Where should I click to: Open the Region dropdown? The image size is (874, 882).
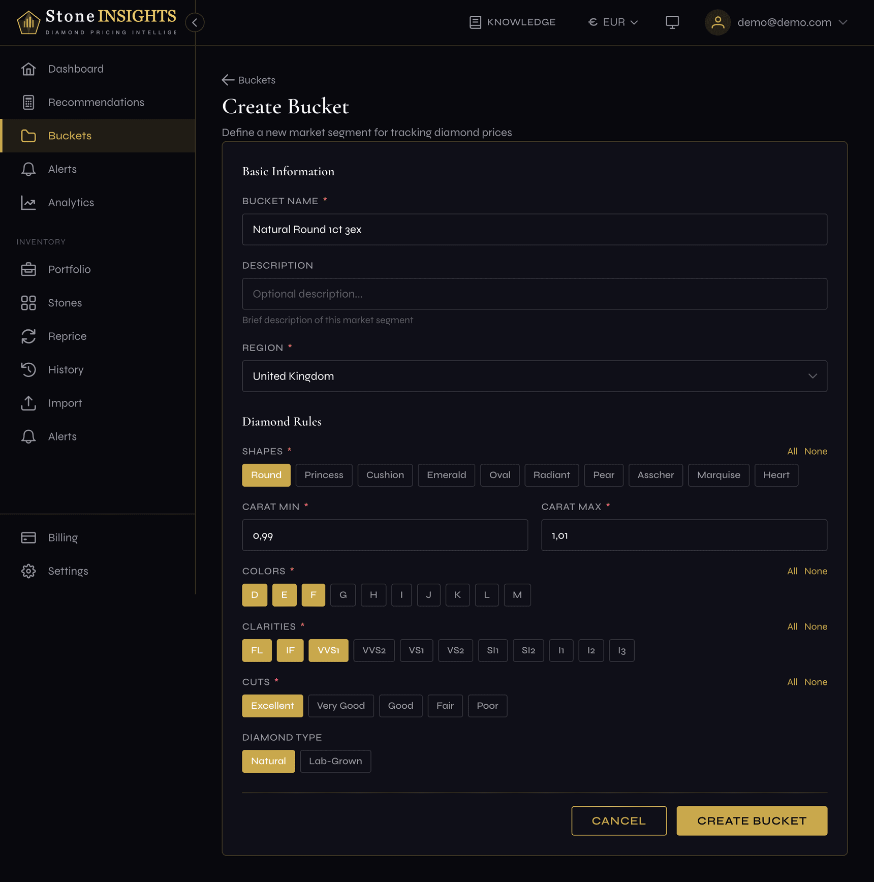[x=534, y=376]
